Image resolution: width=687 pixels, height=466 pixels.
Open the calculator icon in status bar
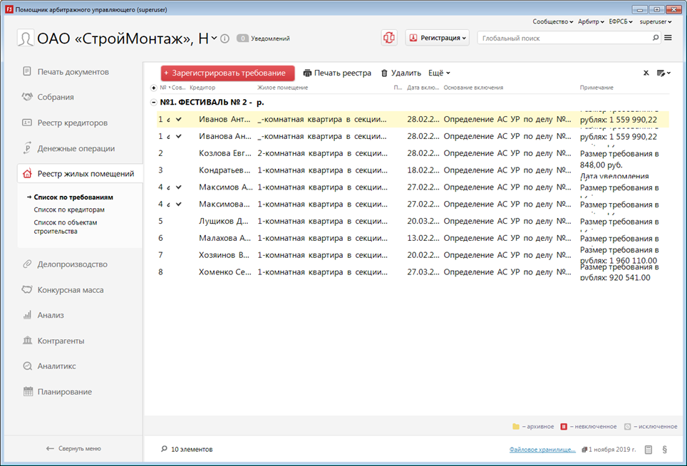coord(649,450)
